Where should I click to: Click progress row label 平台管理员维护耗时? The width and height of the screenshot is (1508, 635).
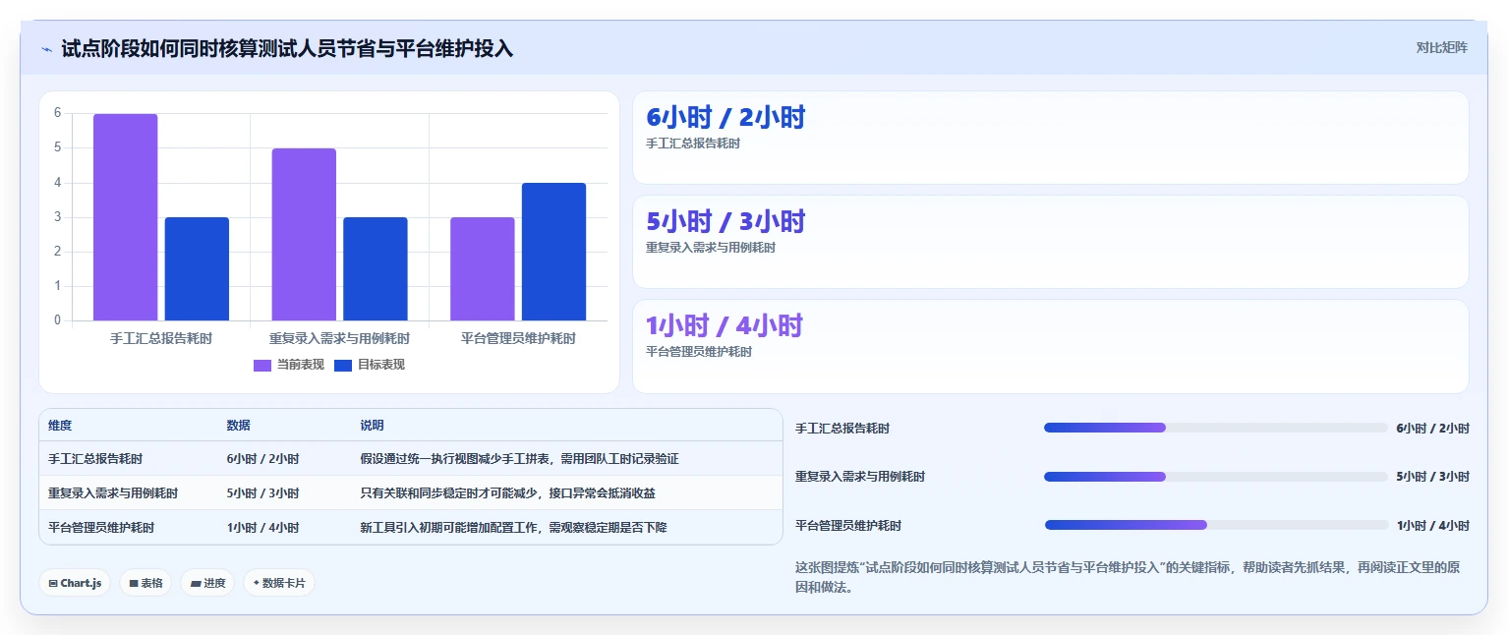pyautogui.click(x=848, y=526)
